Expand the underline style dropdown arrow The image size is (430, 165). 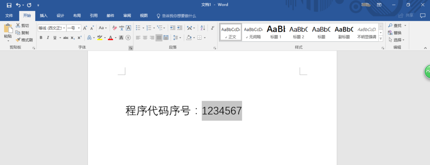pyautogui.click(x=60, y=38)
